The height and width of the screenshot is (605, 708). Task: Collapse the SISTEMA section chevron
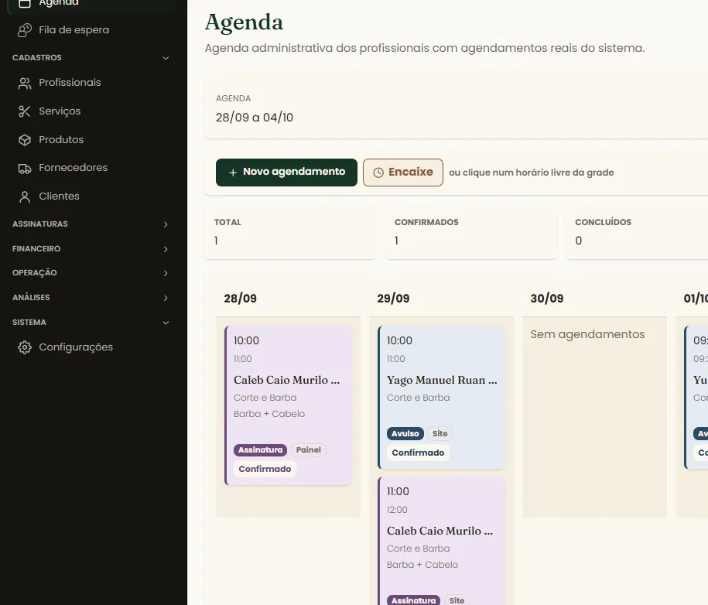click(166, 323)
